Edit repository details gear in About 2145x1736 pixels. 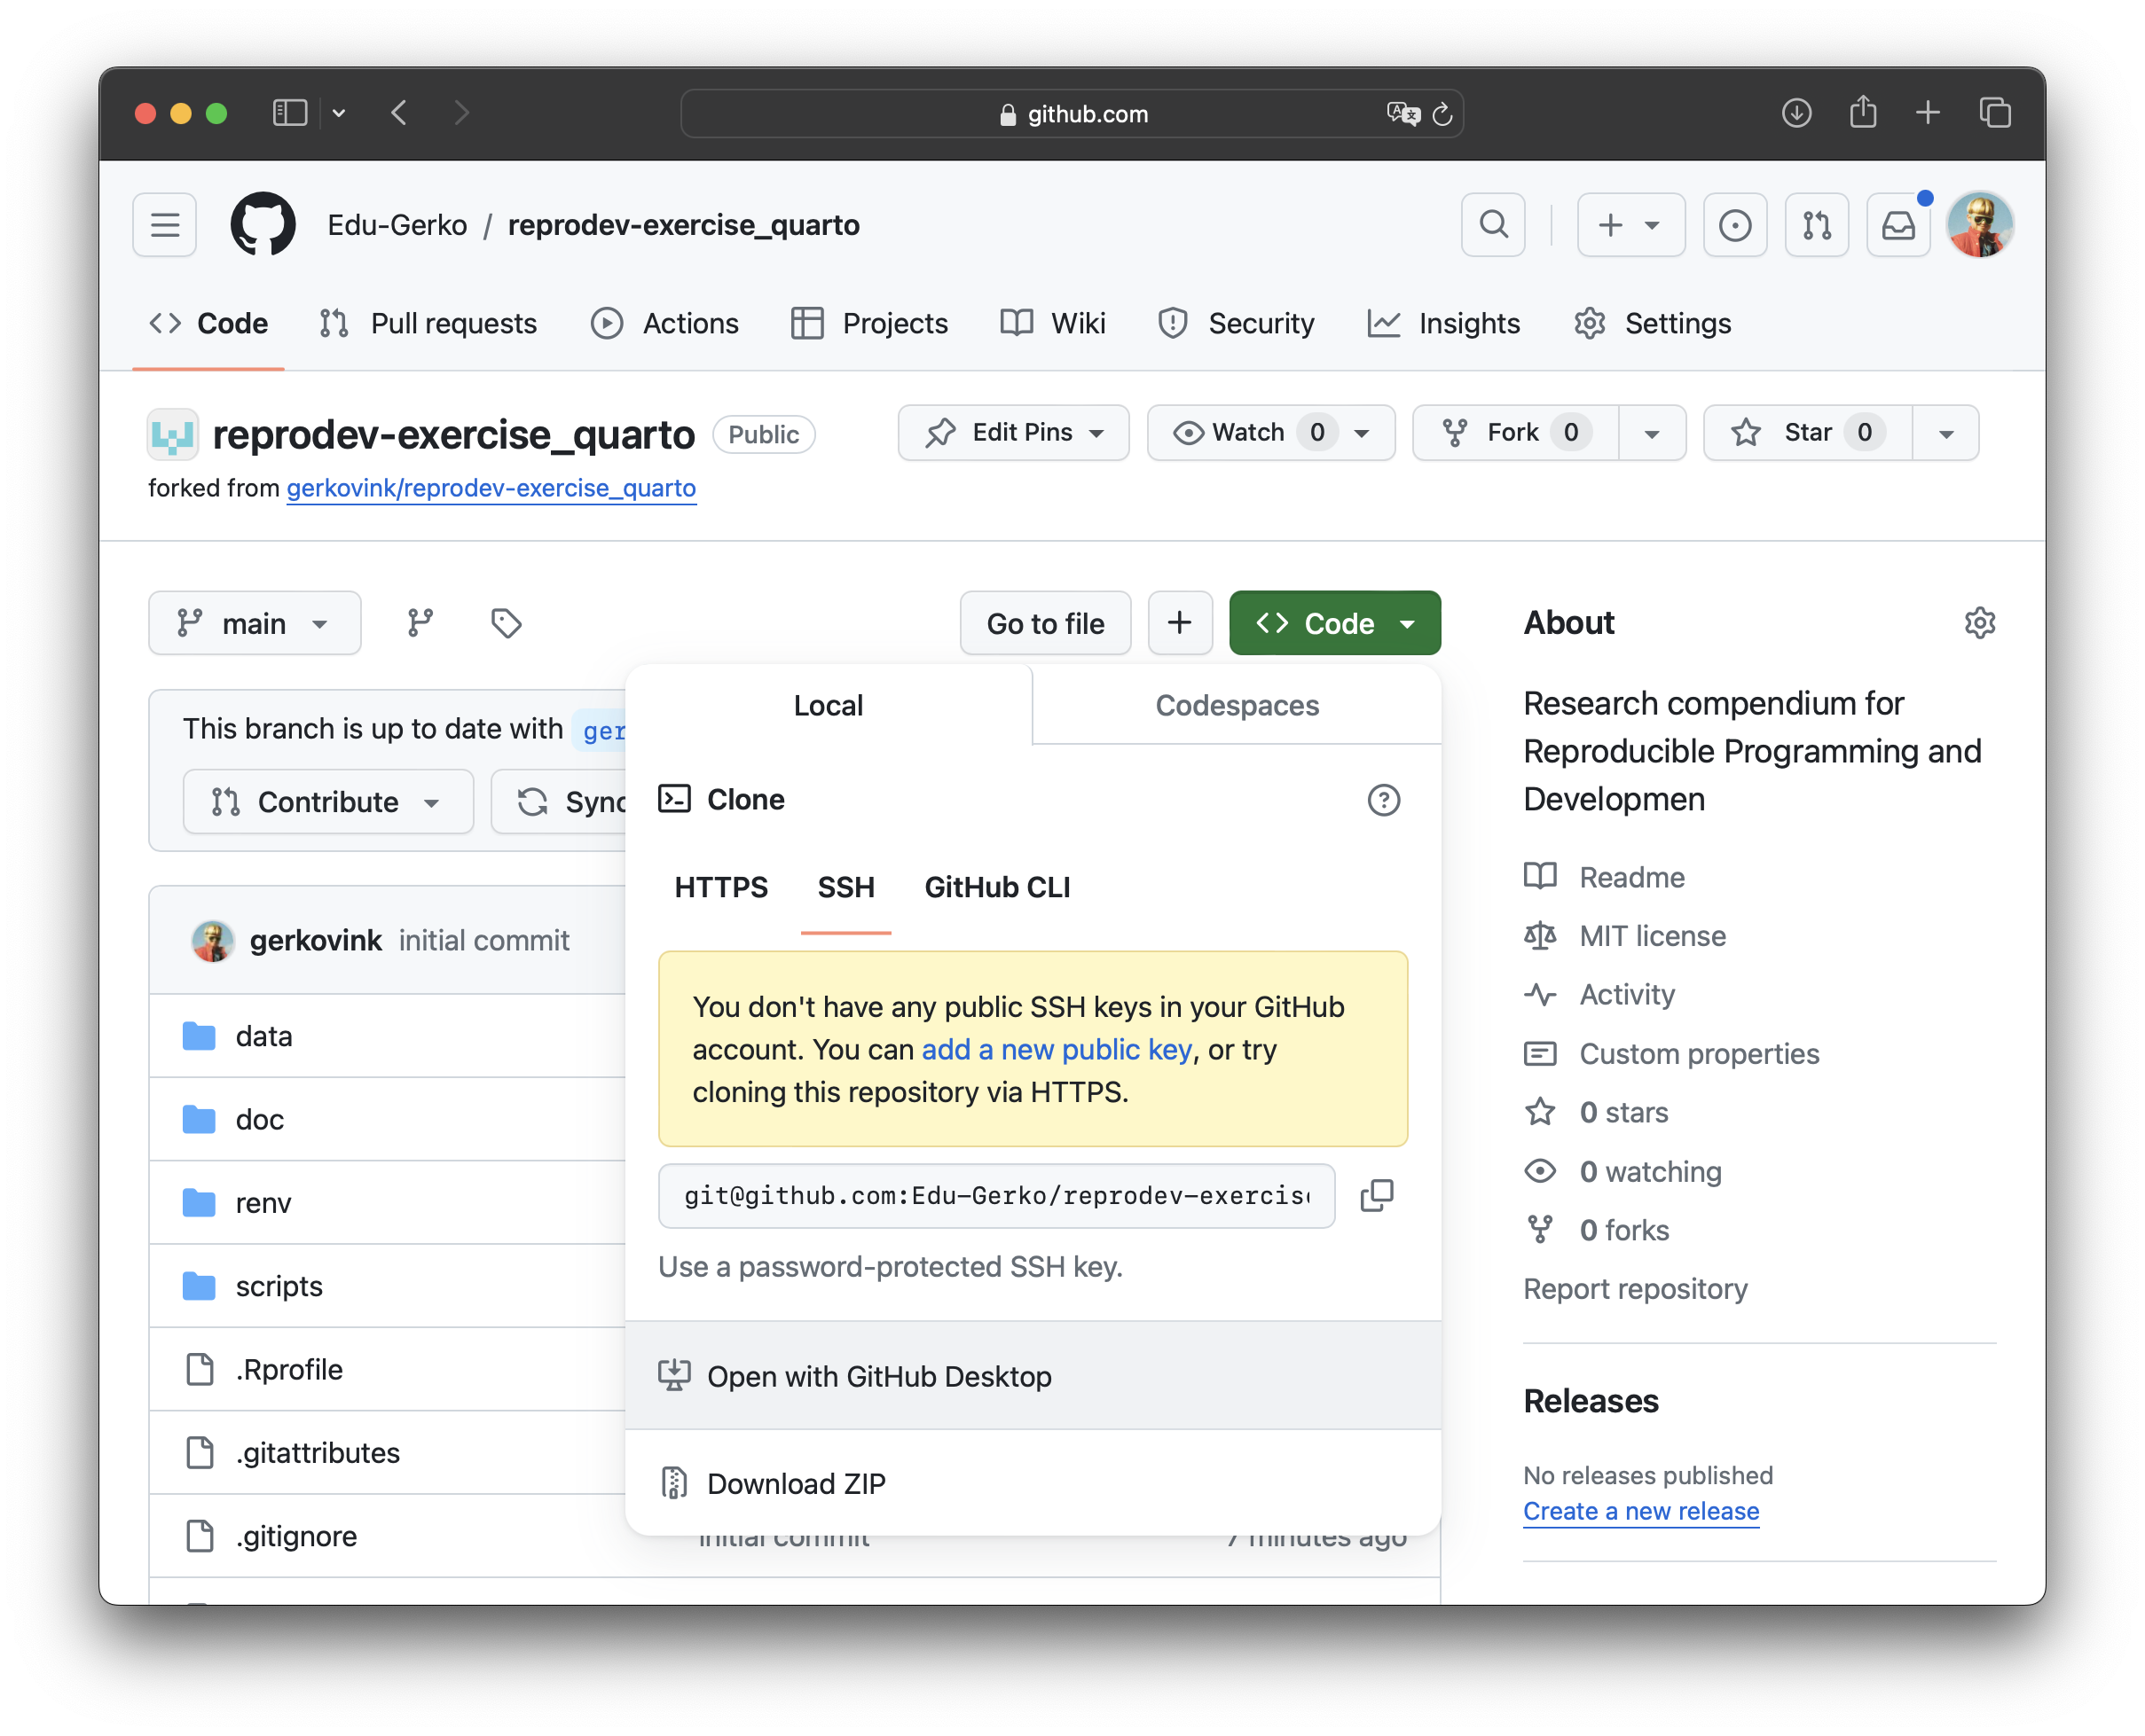[1979, 623]
